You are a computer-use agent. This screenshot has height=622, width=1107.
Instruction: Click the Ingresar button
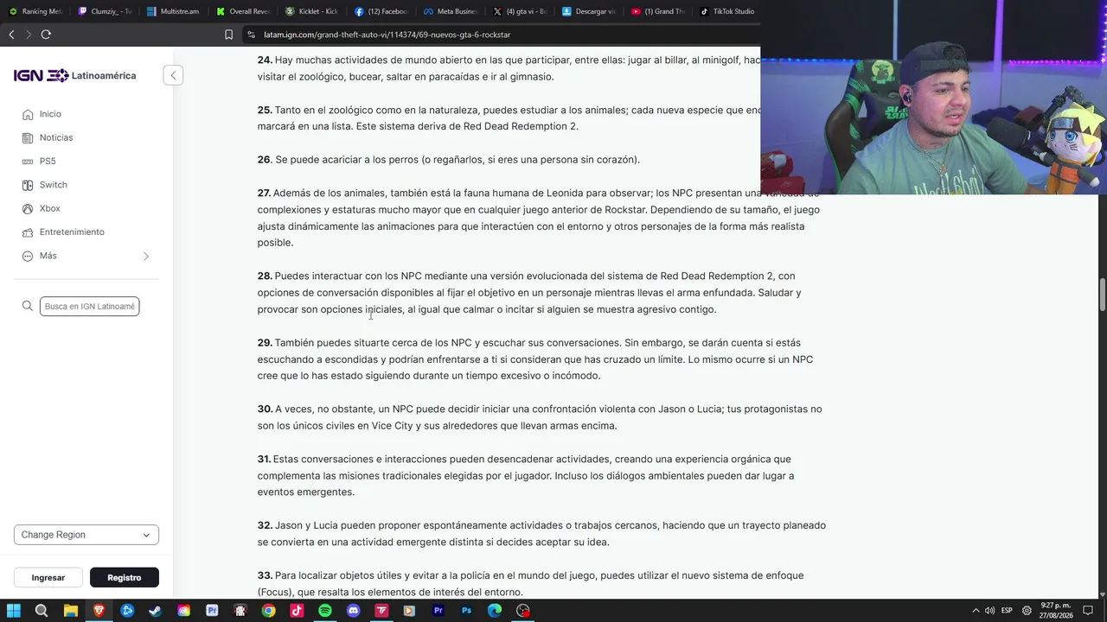(x=48, y=578)
